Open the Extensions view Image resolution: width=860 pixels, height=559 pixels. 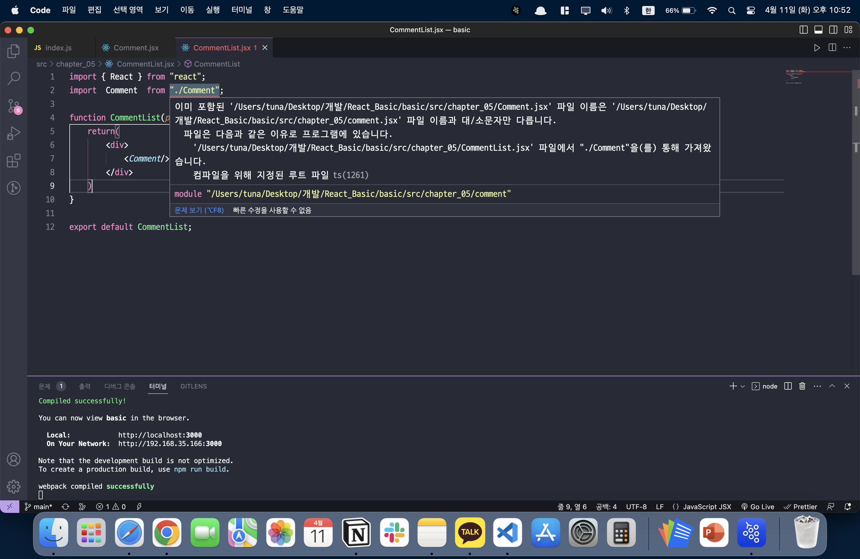[13, 161]
